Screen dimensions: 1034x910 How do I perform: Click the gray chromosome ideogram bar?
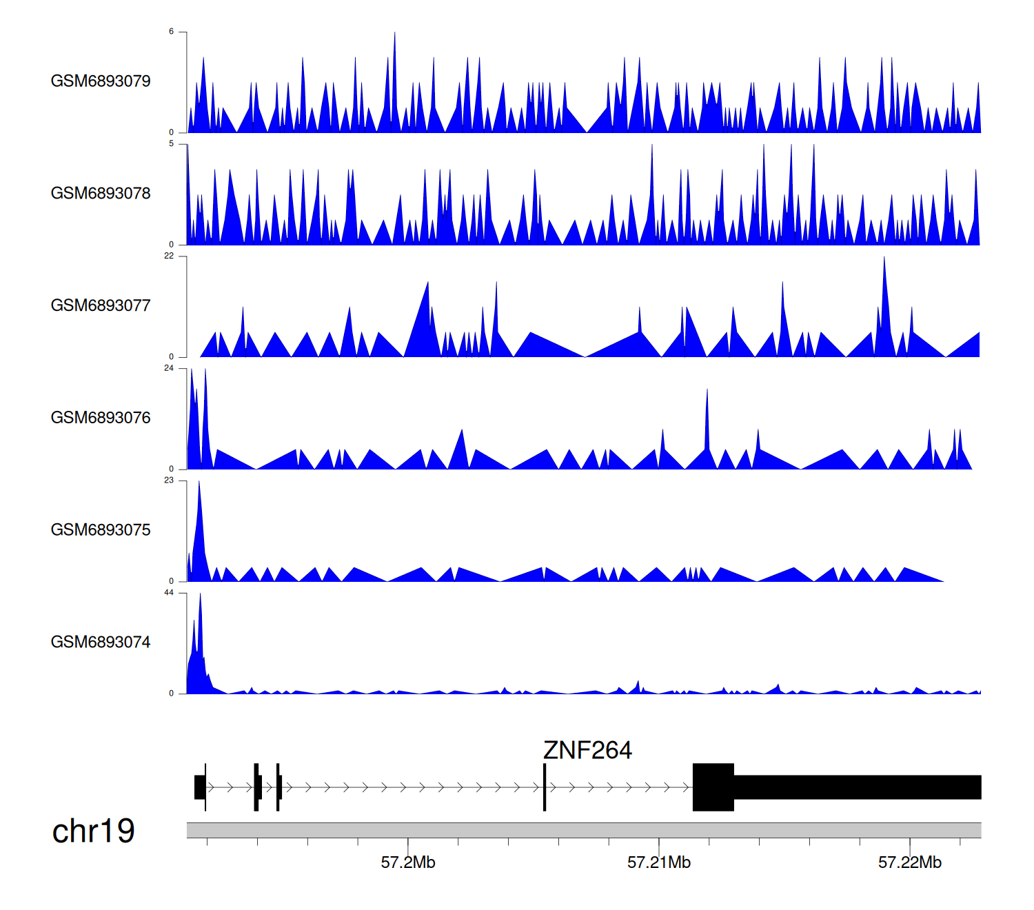click(583, 830)
